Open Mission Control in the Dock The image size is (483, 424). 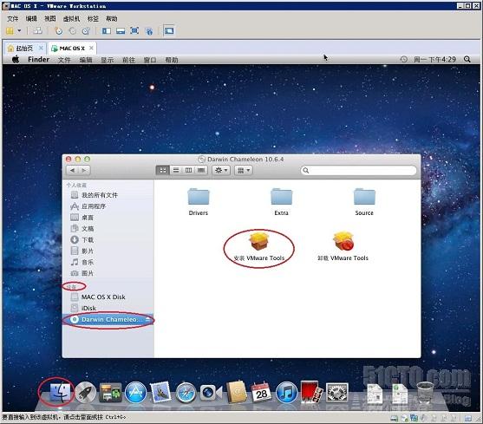(110, 393)
